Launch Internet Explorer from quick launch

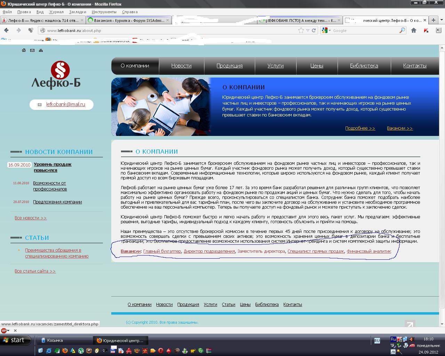click(x=49, y=351)
